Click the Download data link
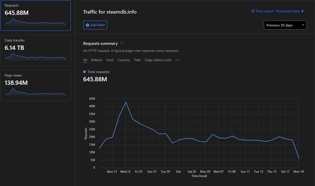 pyautogui.click(x=288, y=11)
